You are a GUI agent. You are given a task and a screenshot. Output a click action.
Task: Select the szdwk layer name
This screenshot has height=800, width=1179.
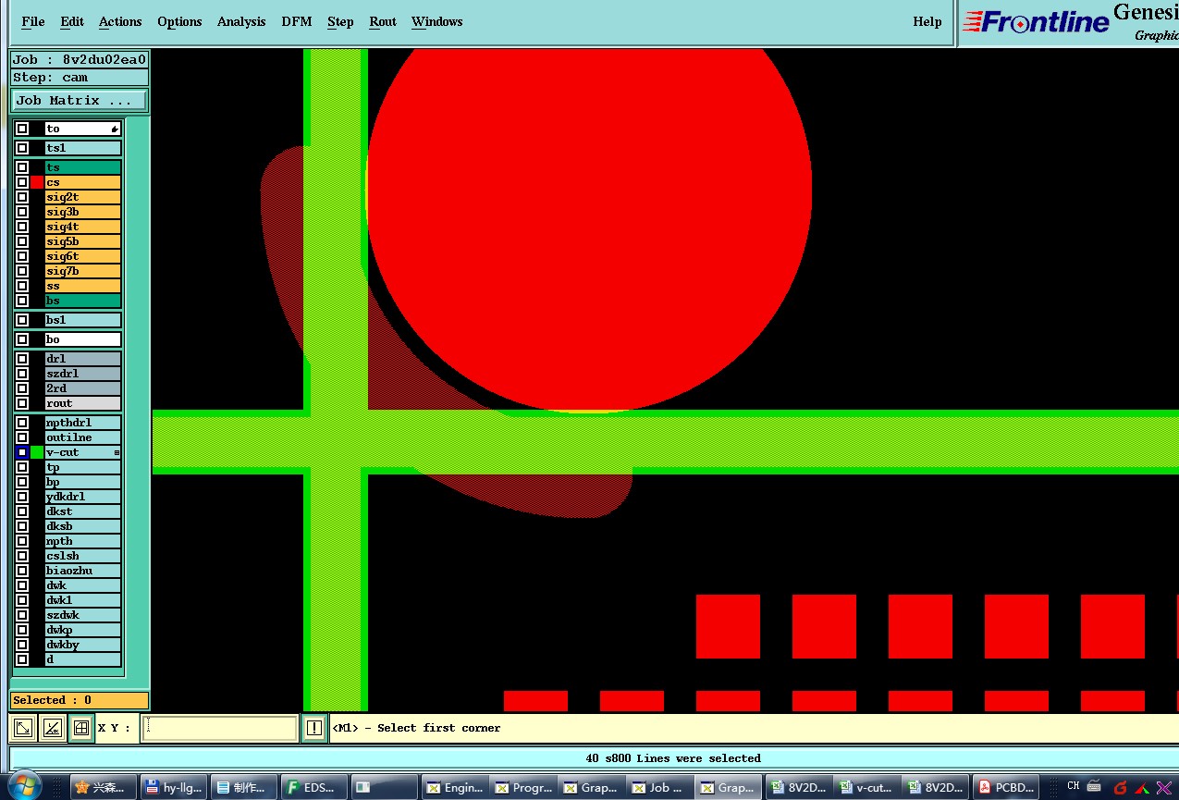[83, 615]
